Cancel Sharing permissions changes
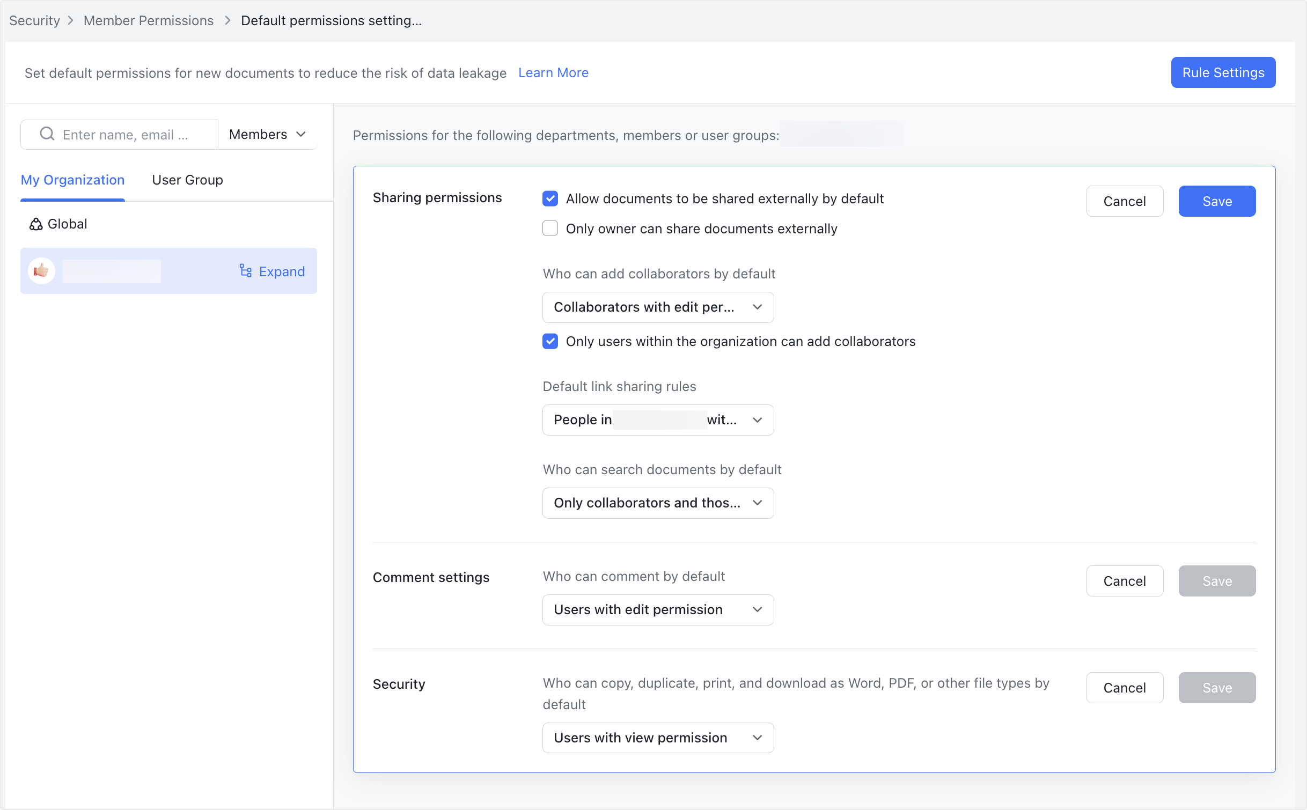 [1124, 201]
